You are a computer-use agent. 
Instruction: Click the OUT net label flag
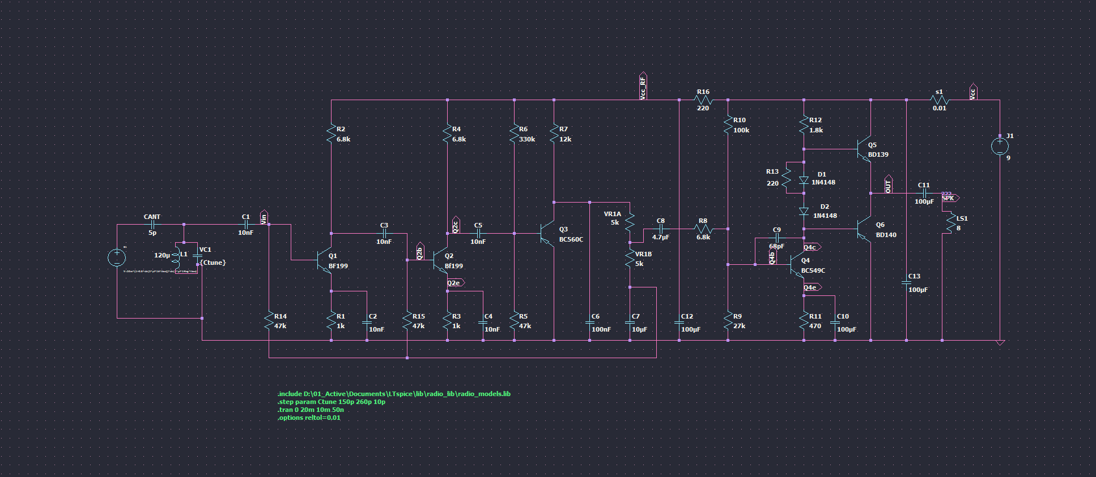888,184
